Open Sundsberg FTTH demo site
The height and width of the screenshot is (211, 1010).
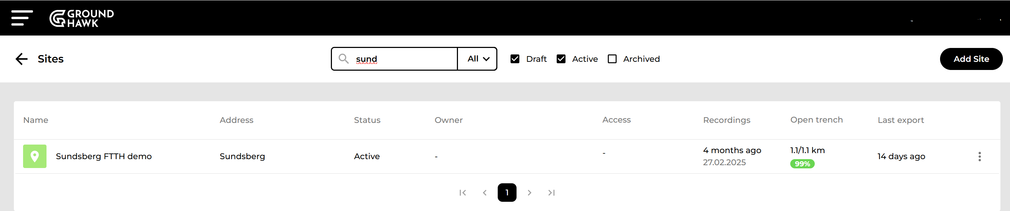click(104, 157)
